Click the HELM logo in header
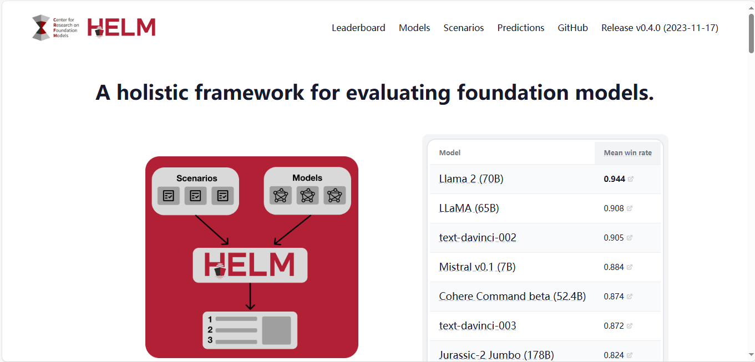Image resolution: width=755 pixels, height=362 pixels. [x=121, y=28]
